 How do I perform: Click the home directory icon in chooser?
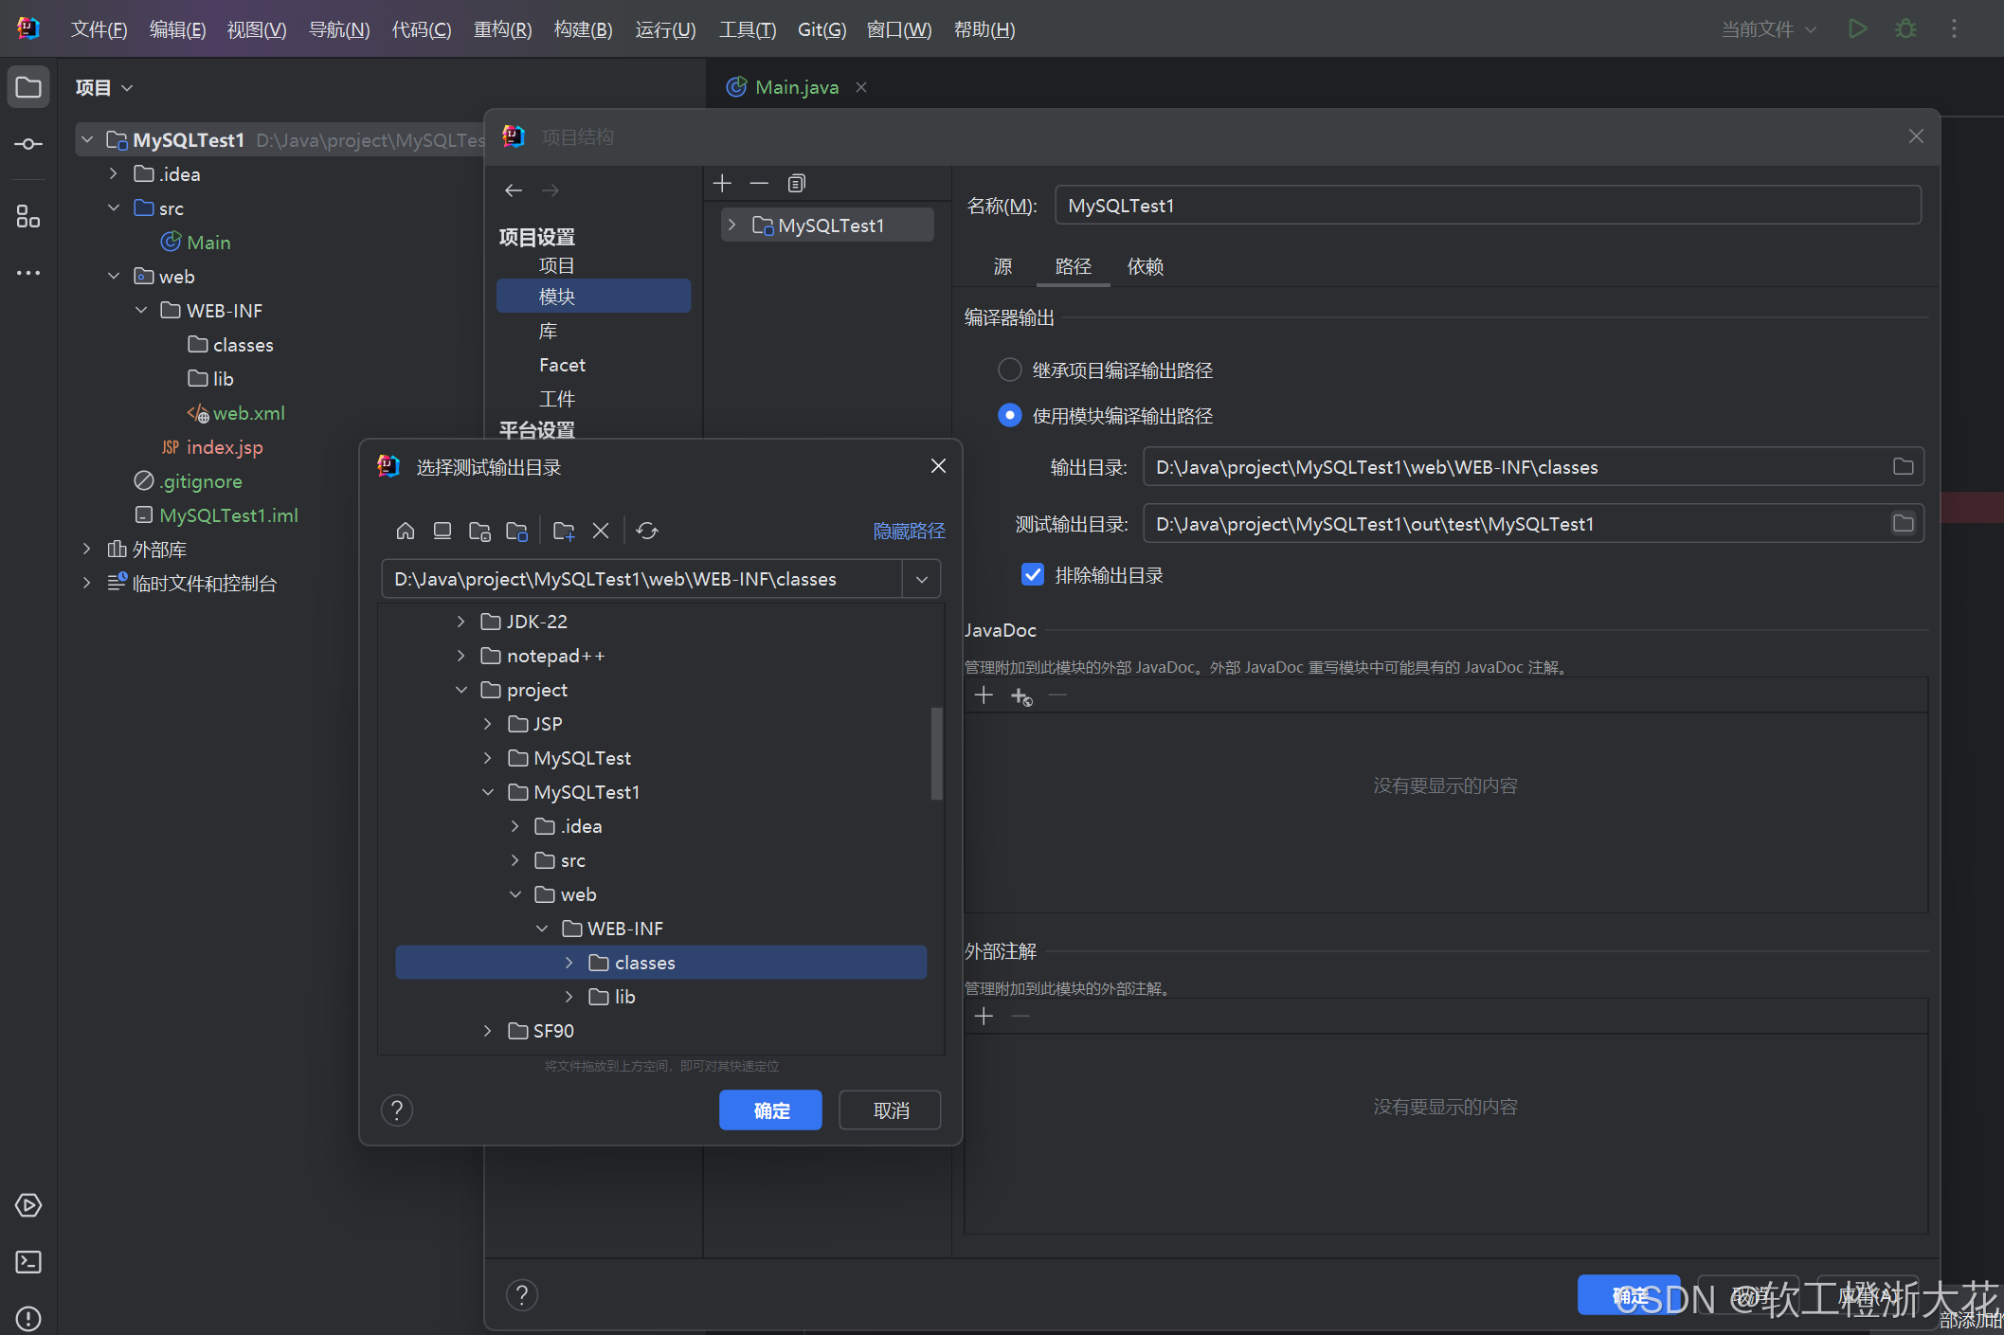pos(406,531)
